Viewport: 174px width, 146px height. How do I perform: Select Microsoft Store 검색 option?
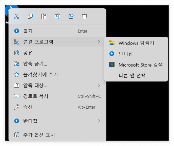[x=136, y=65]
